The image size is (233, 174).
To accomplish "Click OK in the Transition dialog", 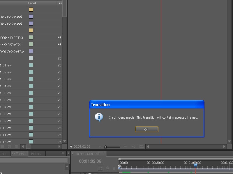I will [146, 129].
